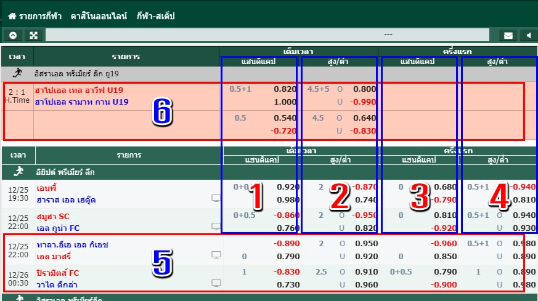Mute sound using the speaker icon
This screenshot has height=301, width=538.
(x=528, y=35)
